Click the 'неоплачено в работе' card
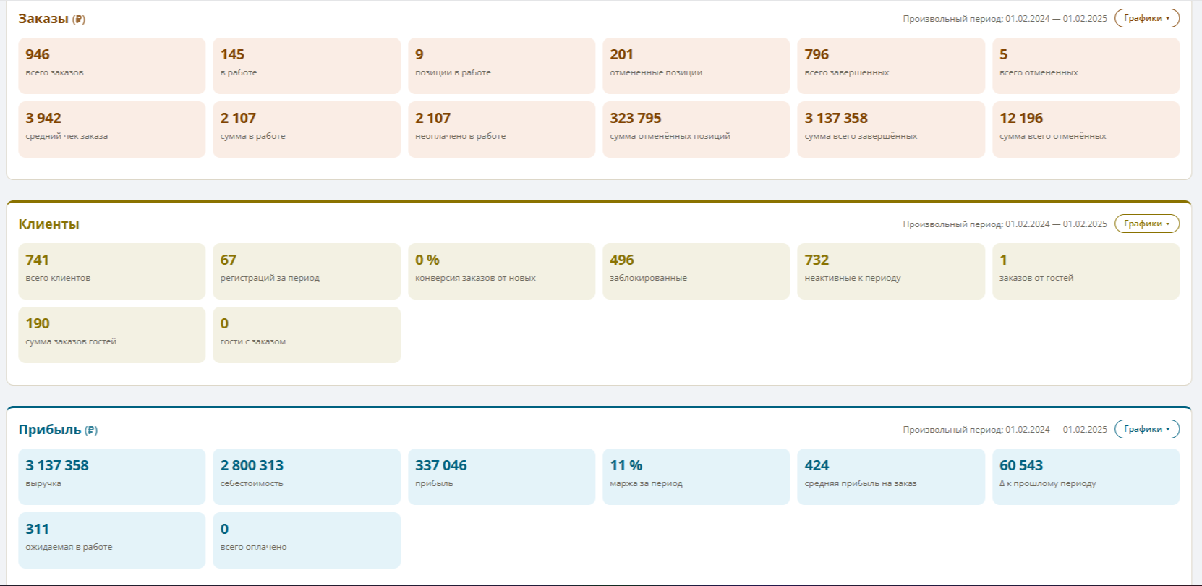This screenshot has height=586, width=1202. click(x=502, y=129)
